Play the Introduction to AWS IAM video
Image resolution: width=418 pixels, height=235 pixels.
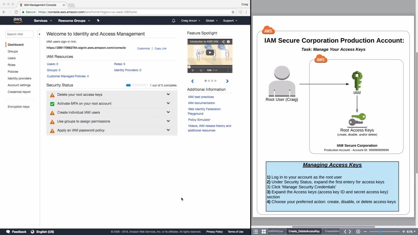(210, 52)
